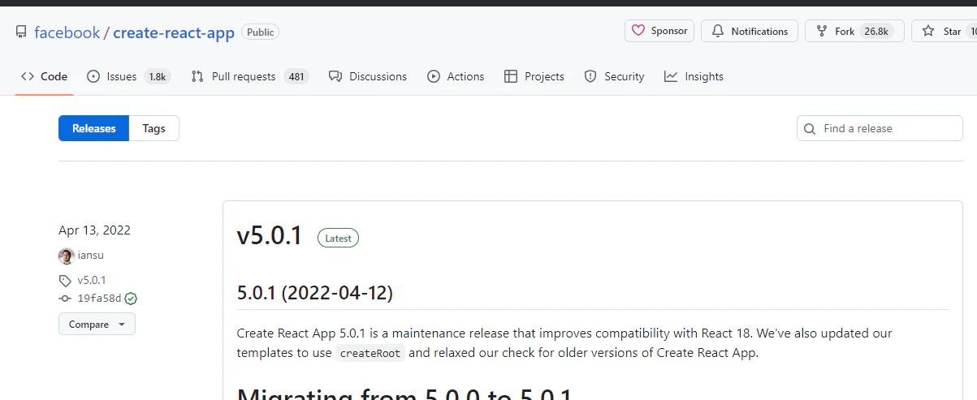The image size is (977, 400).
Task: Open the Projects tab
Action: point(534,76)
